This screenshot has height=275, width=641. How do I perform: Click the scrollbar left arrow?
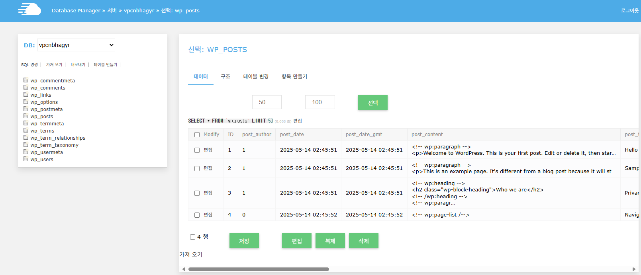[x=184, y=269]
